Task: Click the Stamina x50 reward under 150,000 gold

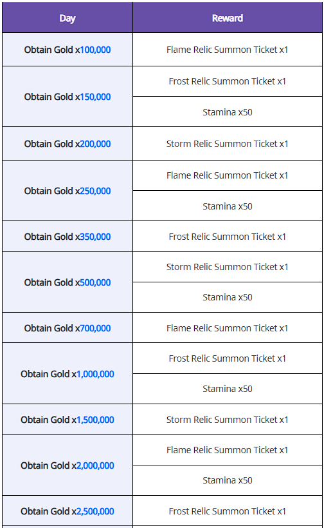Action: [x=228, y=112]
